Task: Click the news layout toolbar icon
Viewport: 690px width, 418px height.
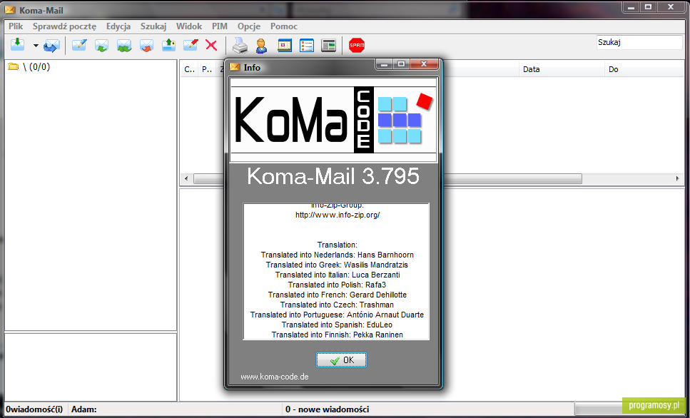Action: pyautogui.click(x=329, y=46)
